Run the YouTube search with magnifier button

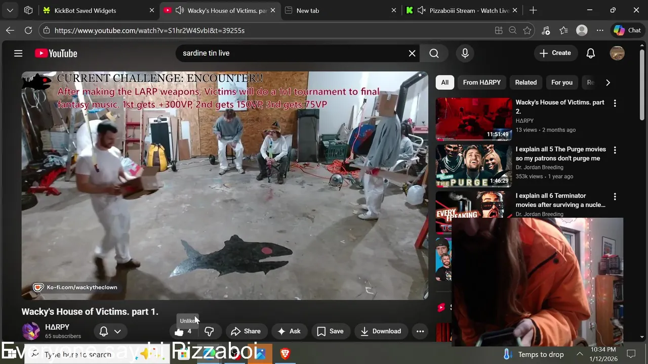[434, 53]
